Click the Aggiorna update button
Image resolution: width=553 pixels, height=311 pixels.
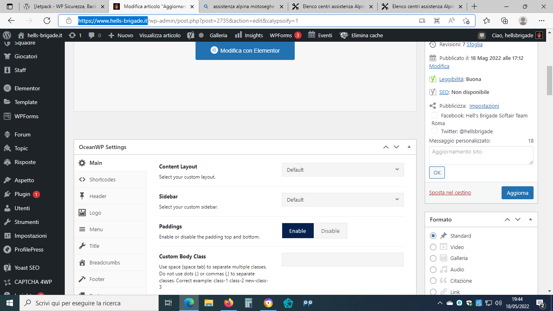517,193
